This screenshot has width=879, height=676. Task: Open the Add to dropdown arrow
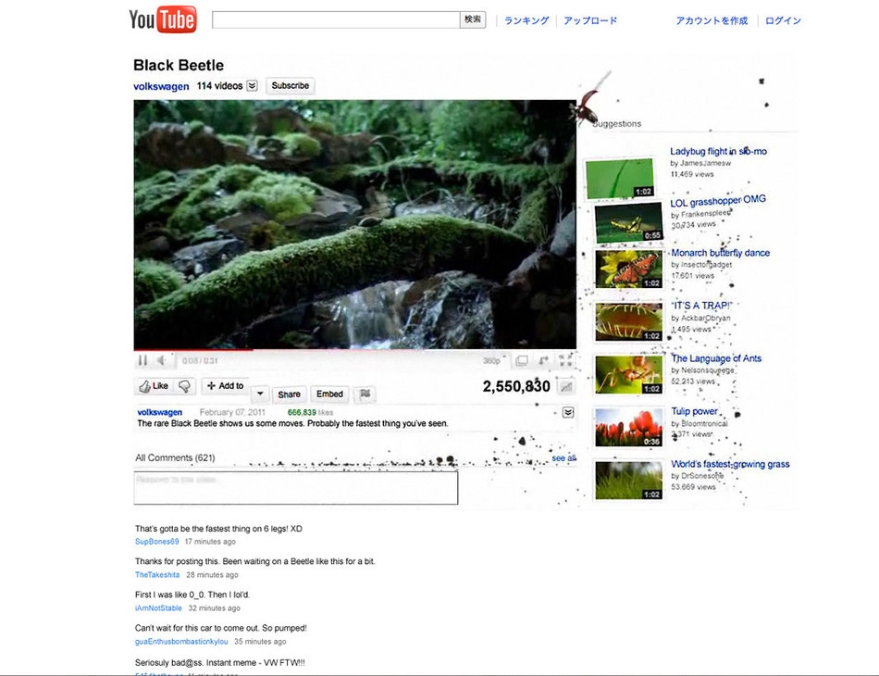(x=260, y=394)
